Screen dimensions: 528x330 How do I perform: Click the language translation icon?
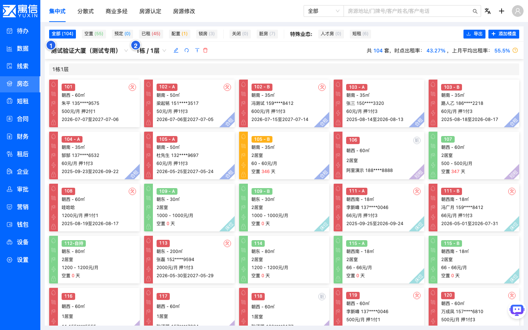pyautogui.click(x=488, y=11)
